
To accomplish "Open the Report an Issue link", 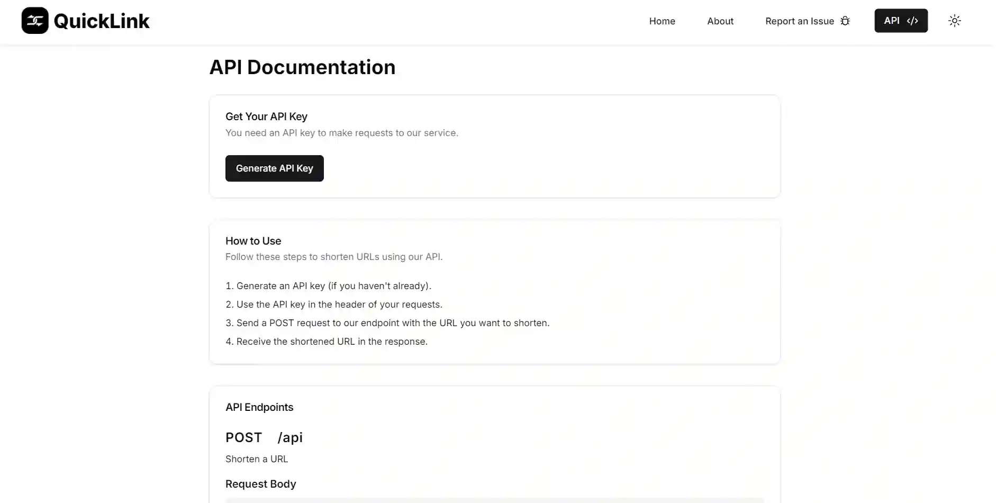I will point(808,21).
